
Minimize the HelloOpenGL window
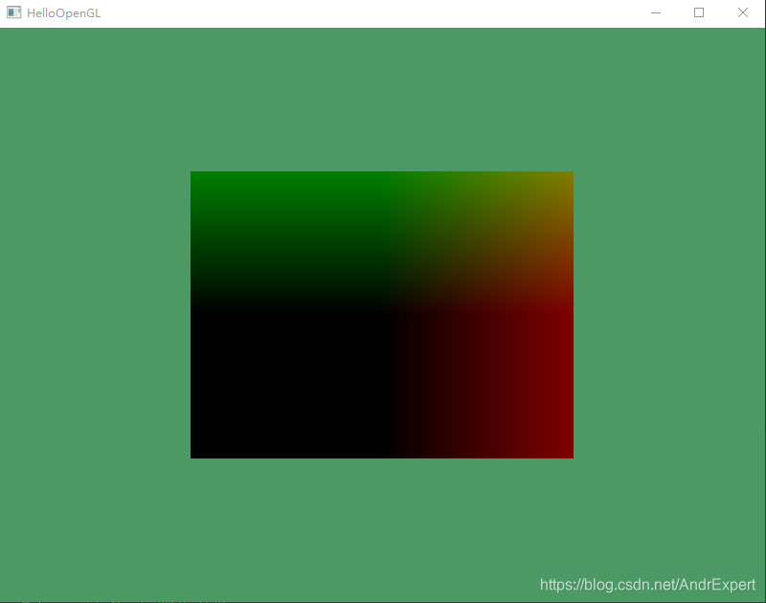click(656, 12)
